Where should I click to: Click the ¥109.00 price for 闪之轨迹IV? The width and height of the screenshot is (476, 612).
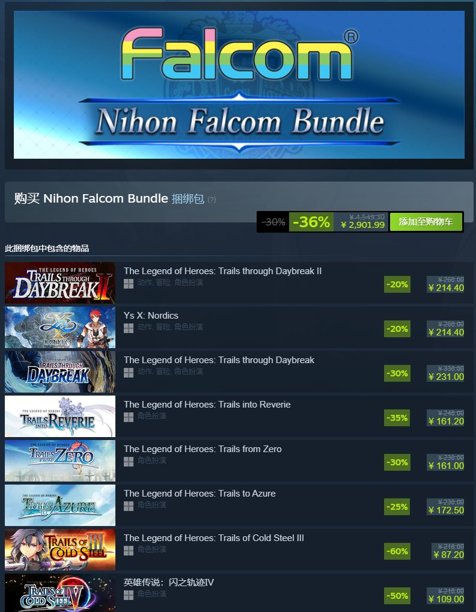click(x=446, y=599)
